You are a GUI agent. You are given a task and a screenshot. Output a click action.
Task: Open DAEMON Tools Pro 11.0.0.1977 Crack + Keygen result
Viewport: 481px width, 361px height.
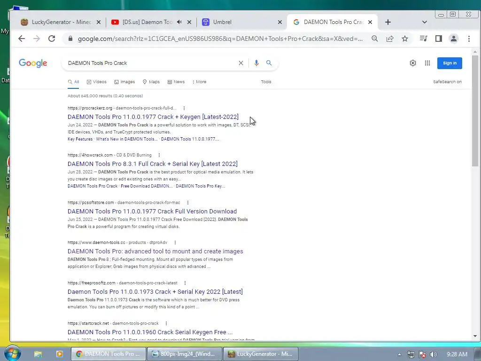[153, 117]
